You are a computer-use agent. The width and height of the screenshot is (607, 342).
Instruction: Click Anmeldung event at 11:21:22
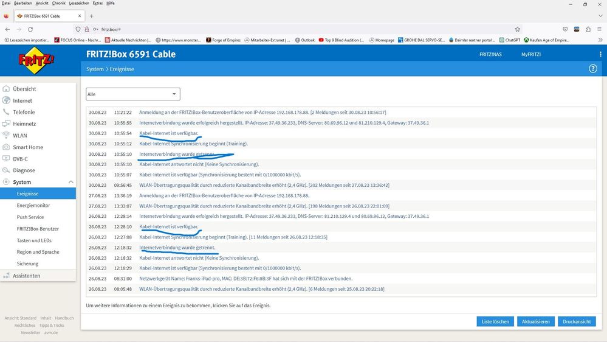[262, 112]
